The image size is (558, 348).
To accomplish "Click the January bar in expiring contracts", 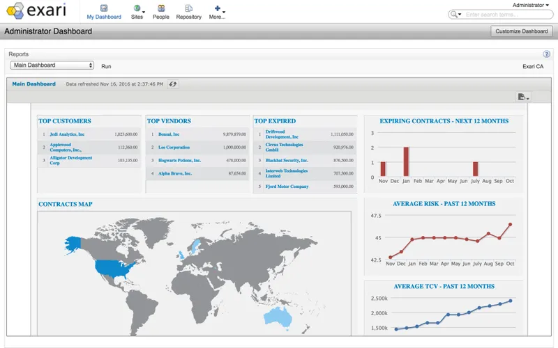I will coord(406,161).
